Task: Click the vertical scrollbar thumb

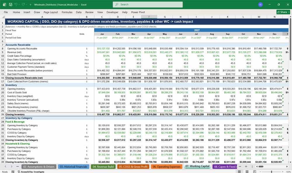Action: pos(290,39)
